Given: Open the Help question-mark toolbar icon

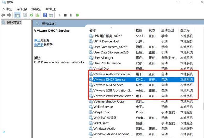Looking at the screenshot, I should click(45, 15).
